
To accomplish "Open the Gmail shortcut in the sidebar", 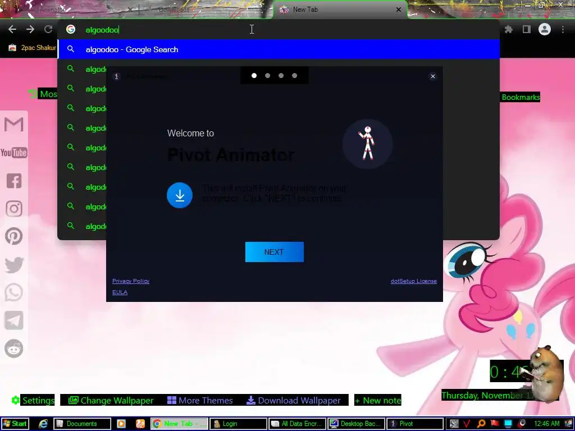I will tap(14, 125).
